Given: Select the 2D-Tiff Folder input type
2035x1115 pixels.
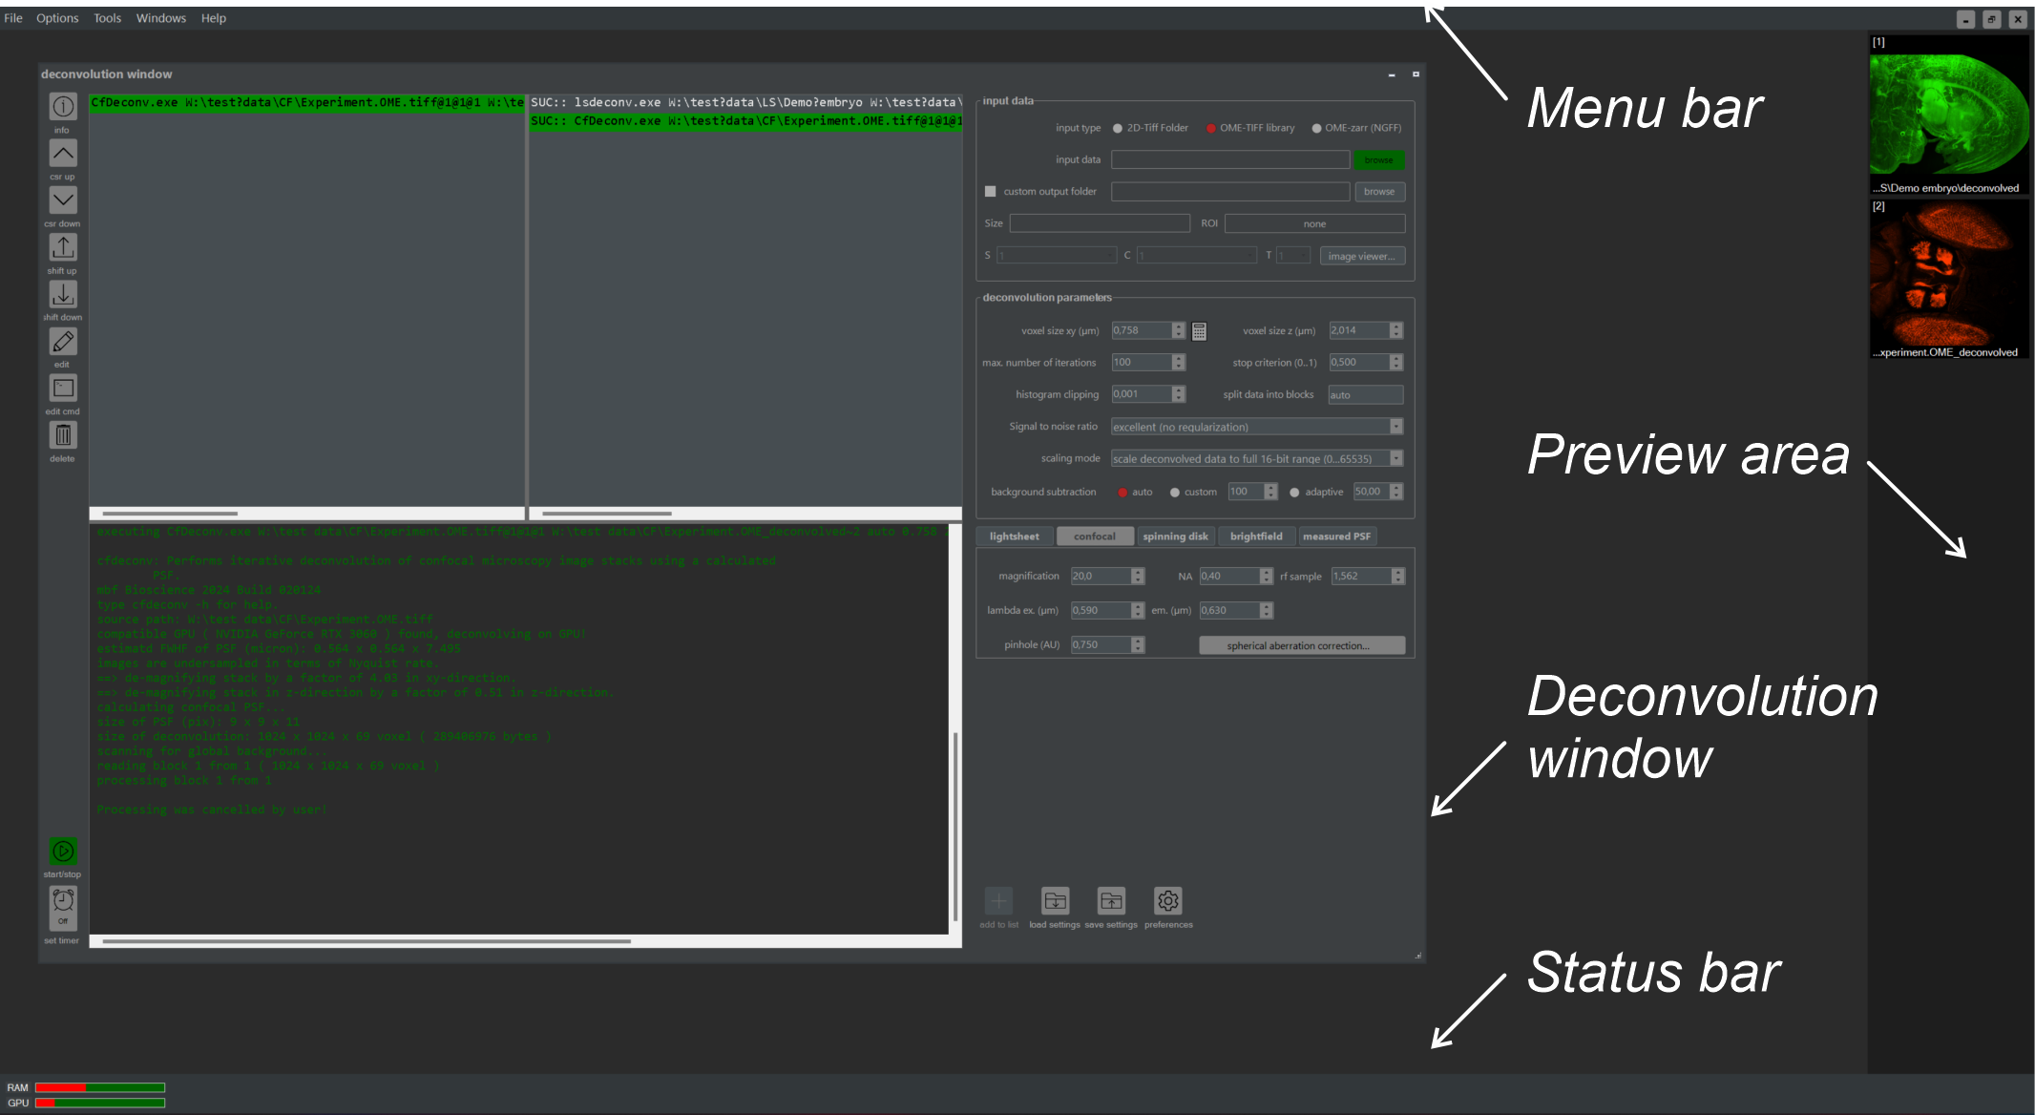Looking at the screenshot, I should point(1118,128).
